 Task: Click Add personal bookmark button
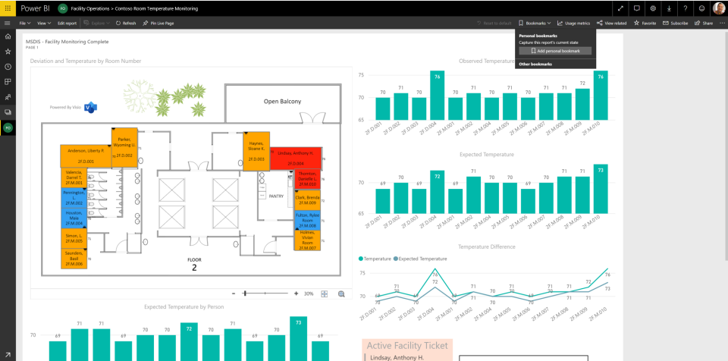pos(555,51)
